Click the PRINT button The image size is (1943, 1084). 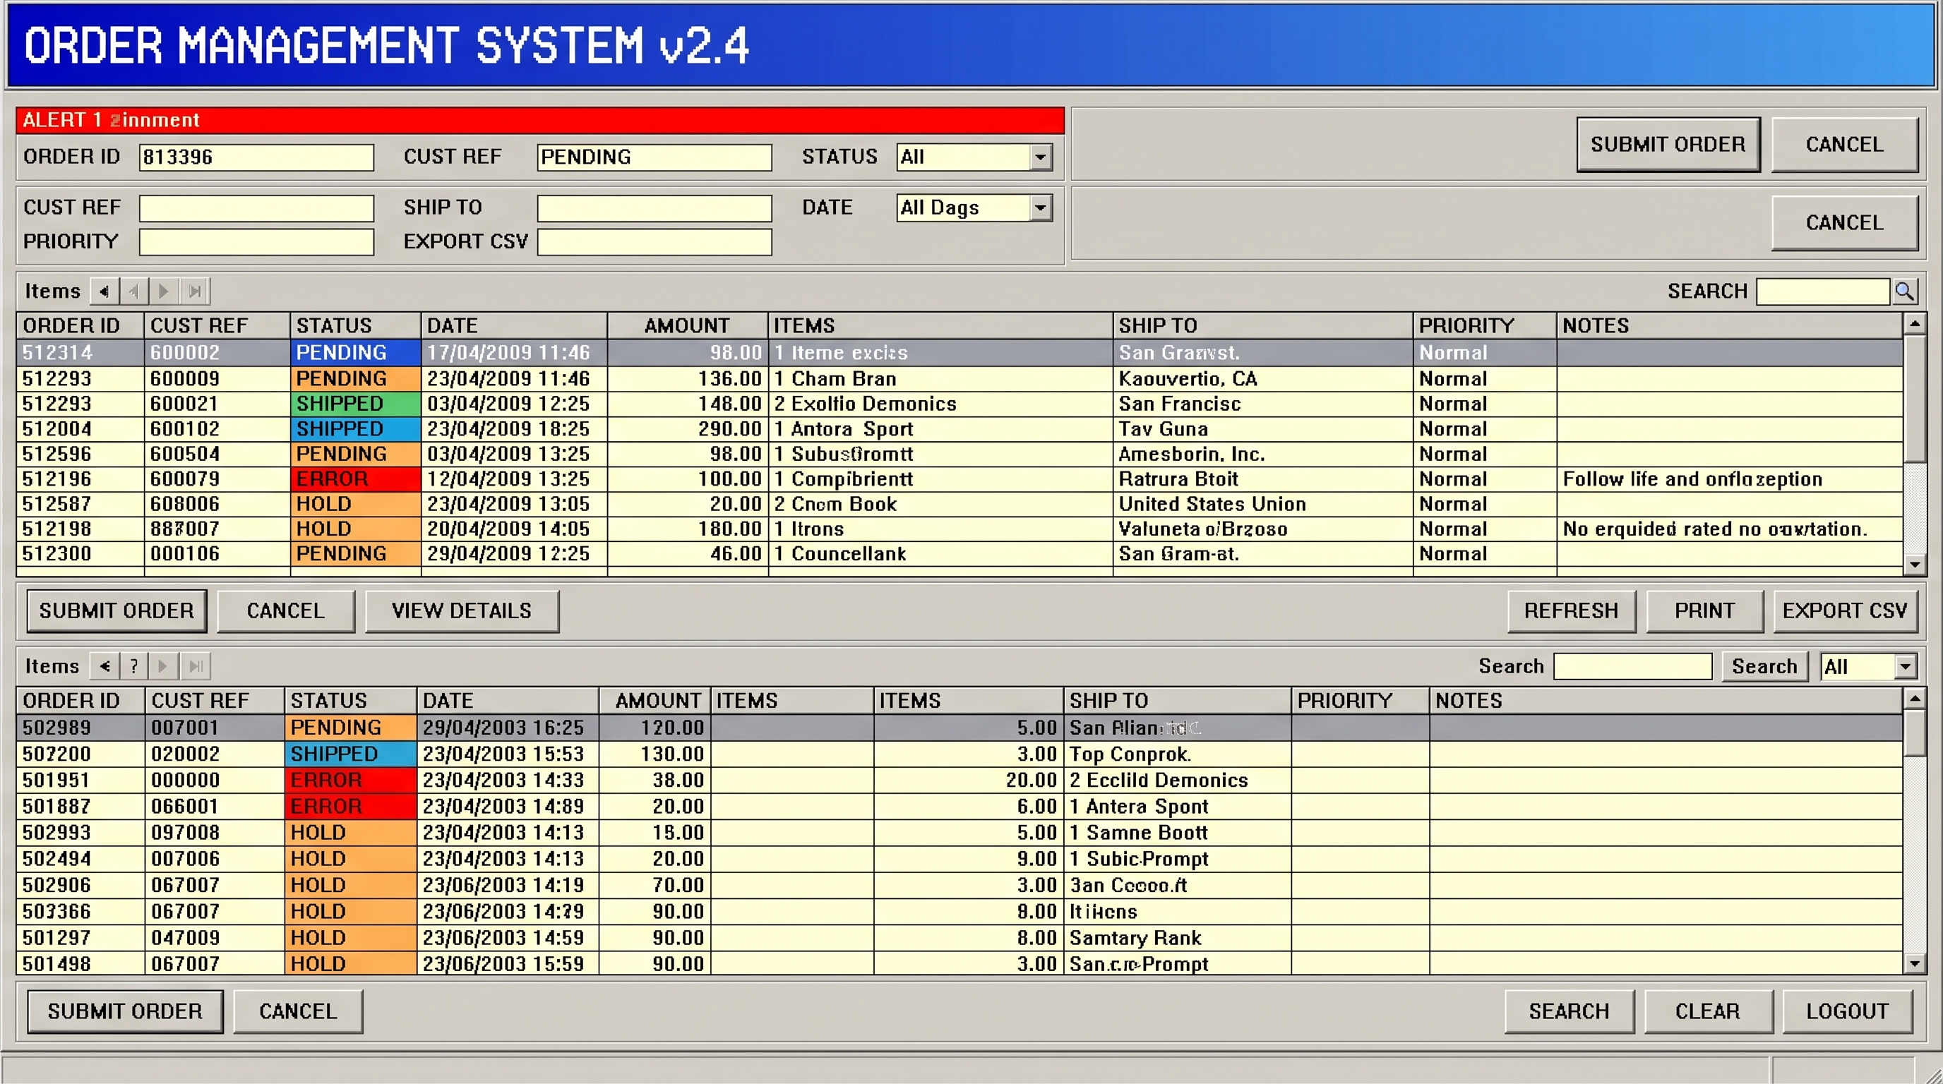point(1705,610)
